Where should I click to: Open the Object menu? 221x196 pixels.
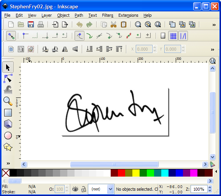(63, 15)
